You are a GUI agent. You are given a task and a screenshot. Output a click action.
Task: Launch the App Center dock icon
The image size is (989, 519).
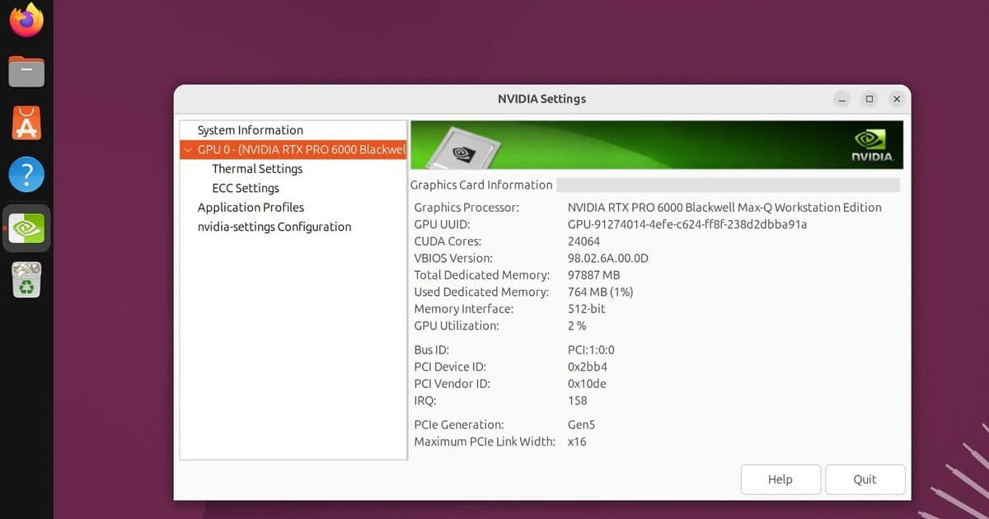tap(26, 124)
